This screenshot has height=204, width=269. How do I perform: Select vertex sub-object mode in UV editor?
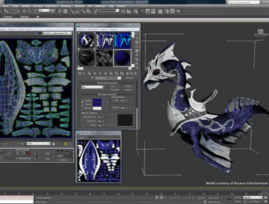(17, 153)
